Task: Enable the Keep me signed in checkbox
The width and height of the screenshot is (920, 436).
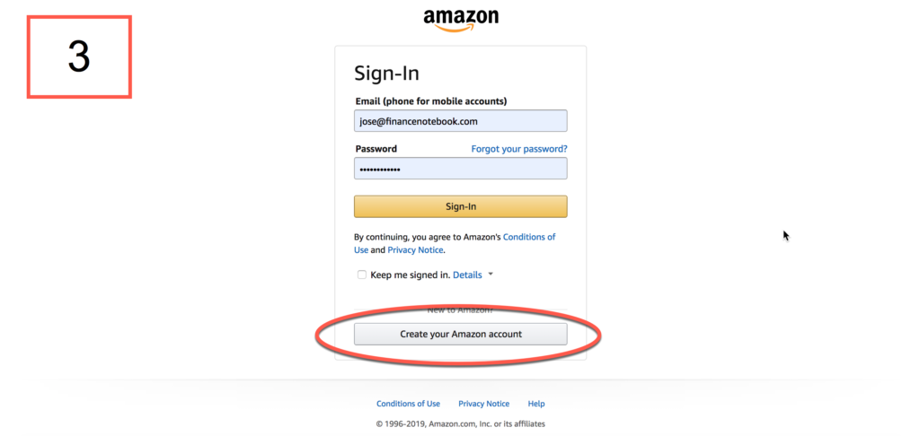Action: [x=362, y=275]
